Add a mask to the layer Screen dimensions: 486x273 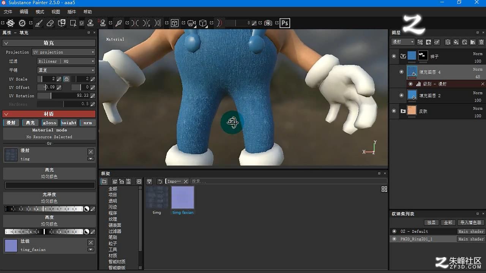[x=428, y=42]
